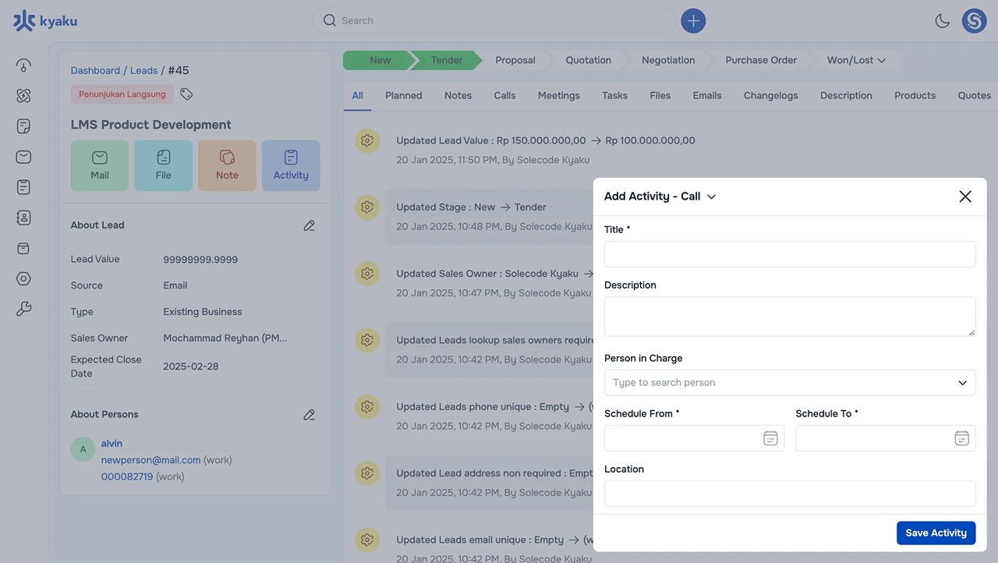Select the Purchase Order pipeline stage

(x=761, y=60)
